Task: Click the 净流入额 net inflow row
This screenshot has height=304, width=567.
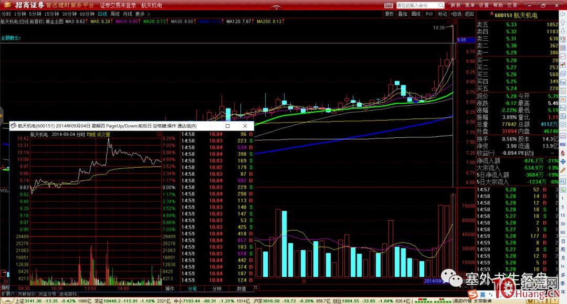Action: click(x=518, y=161)
